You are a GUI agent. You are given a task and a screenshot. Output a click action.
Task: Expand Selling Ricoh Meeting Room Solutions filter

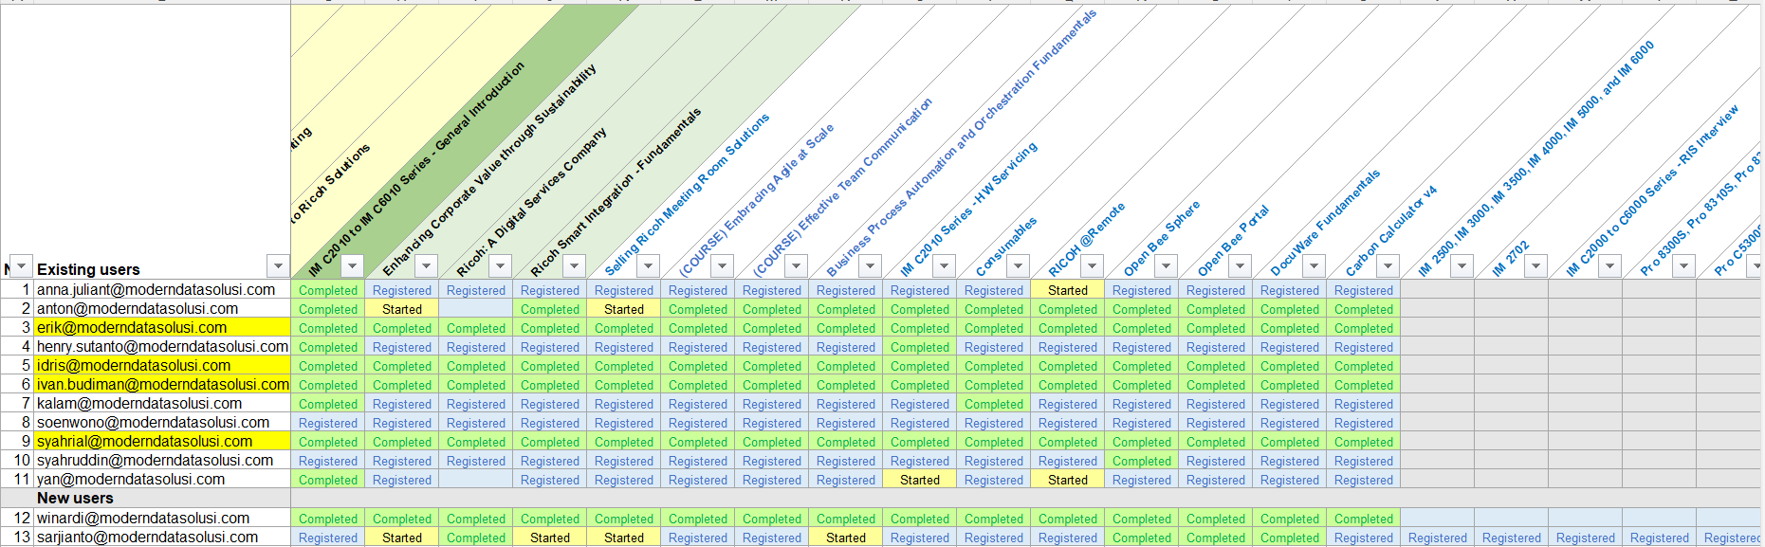[x=648, y=266]
